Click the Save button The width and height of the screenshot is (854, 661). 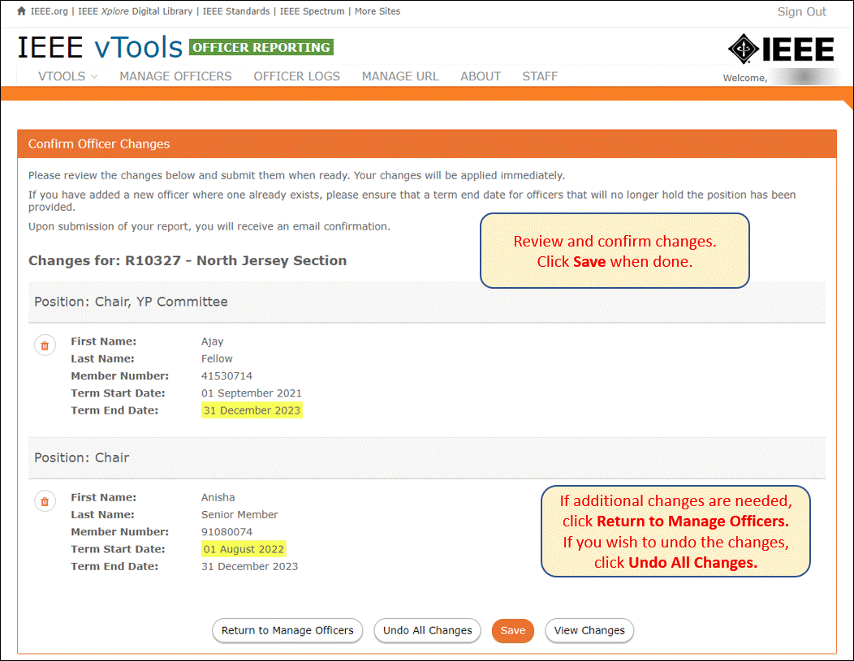tap(512, 630)
